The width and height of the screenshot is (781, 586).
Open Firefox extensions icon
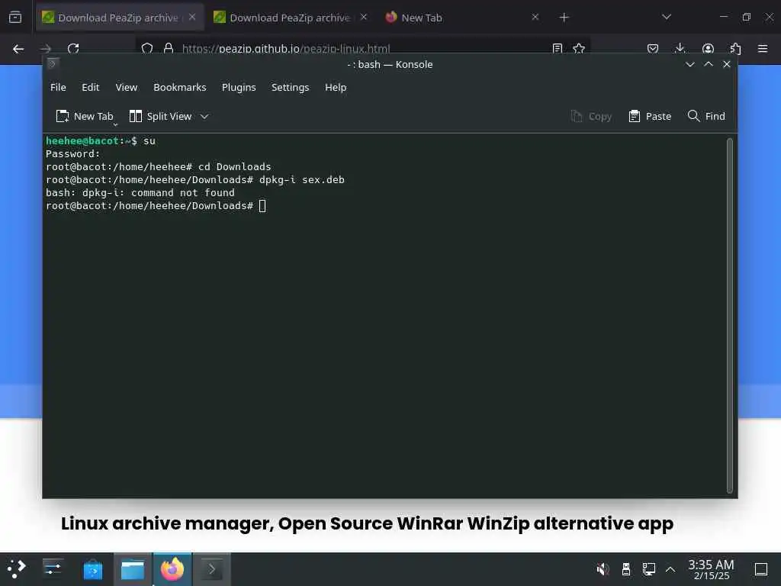(735, 49)
